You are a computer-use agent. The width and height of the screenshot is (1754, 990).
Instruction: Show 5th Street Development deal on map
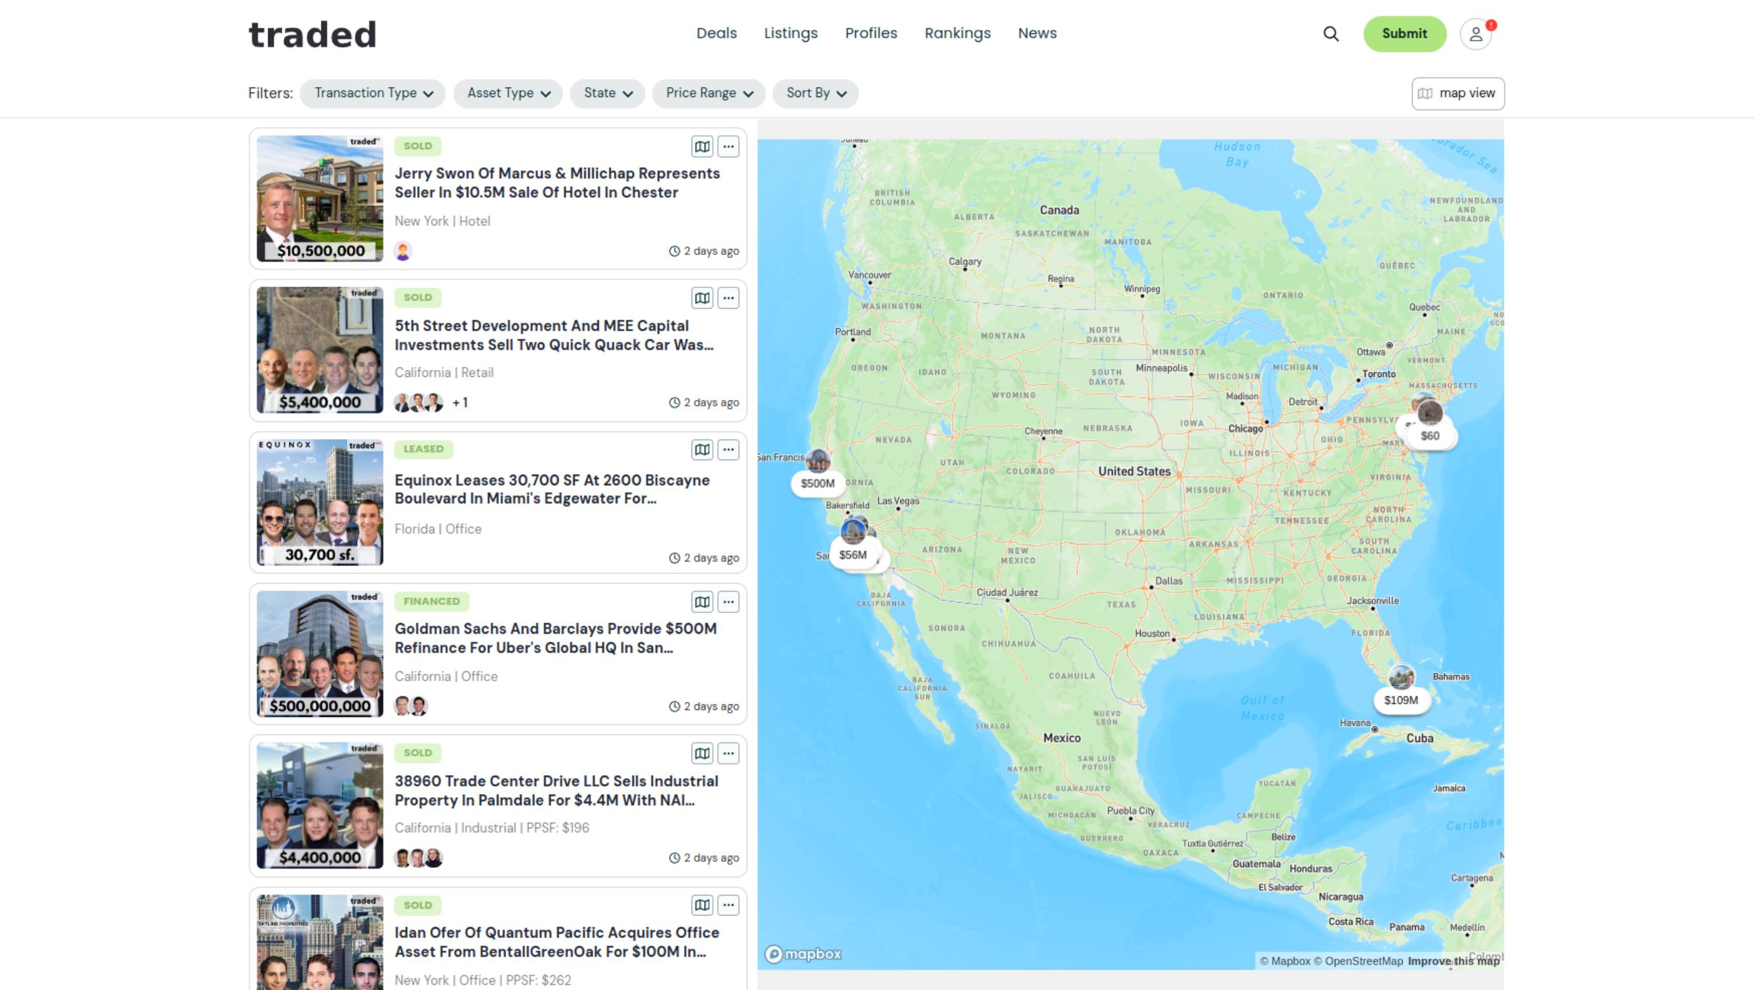(x=702, y=298)
